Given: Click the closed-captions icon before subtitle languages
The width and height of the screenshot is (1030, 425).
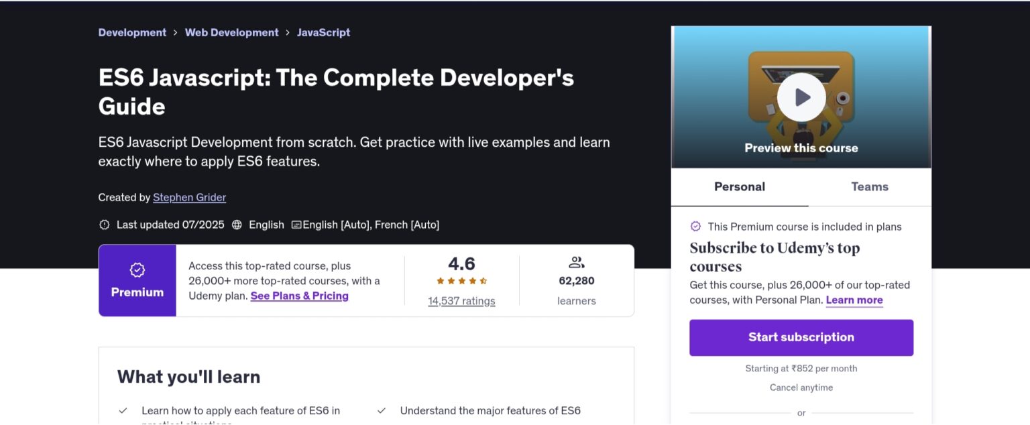Looking at the screenshot, I should [x=295, y=225].
